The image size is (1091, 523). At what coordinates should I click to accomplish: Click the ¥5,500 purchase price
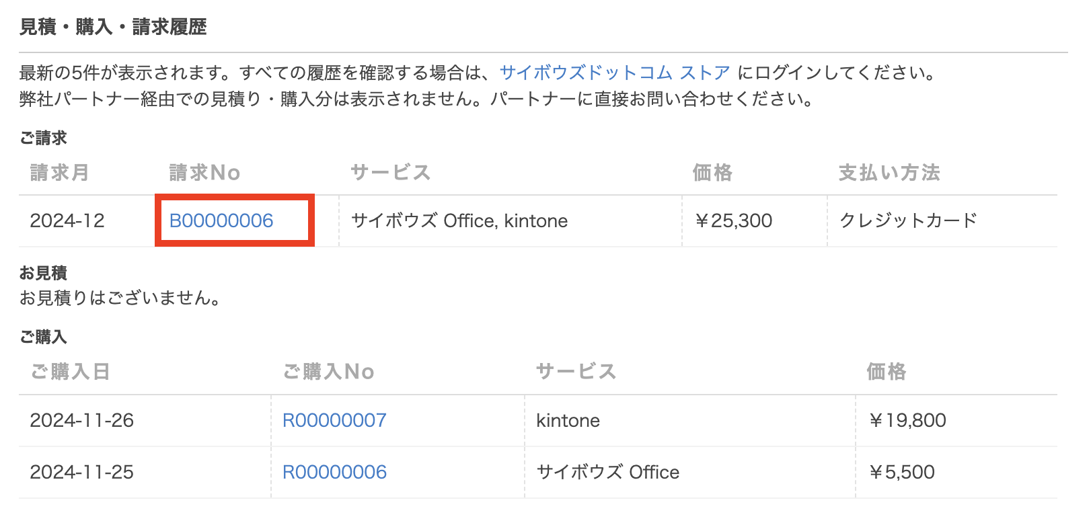pos(901,472)
